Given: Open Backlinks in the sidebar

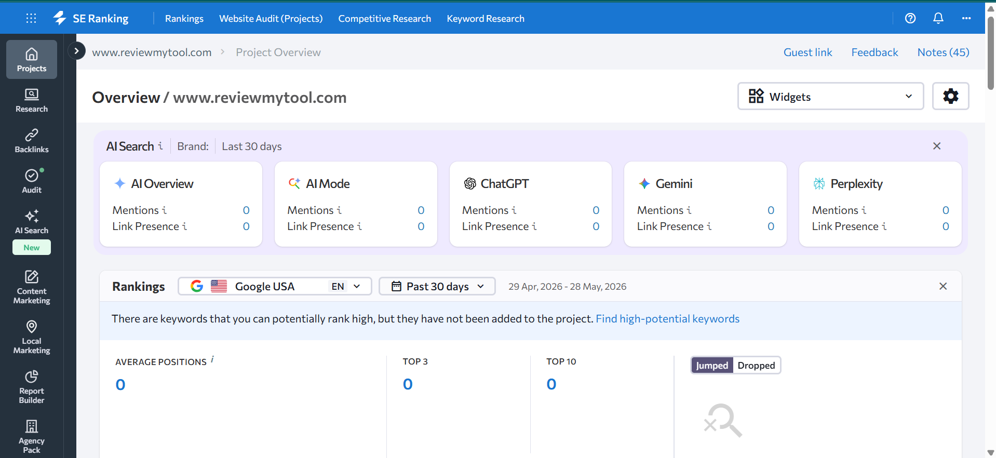Looking at the screenshot, I should (32, 141).
